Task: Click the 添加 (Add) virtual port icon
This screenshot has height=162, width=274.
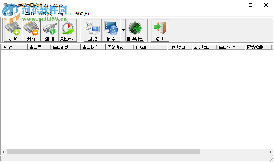Action: point(13,30)
